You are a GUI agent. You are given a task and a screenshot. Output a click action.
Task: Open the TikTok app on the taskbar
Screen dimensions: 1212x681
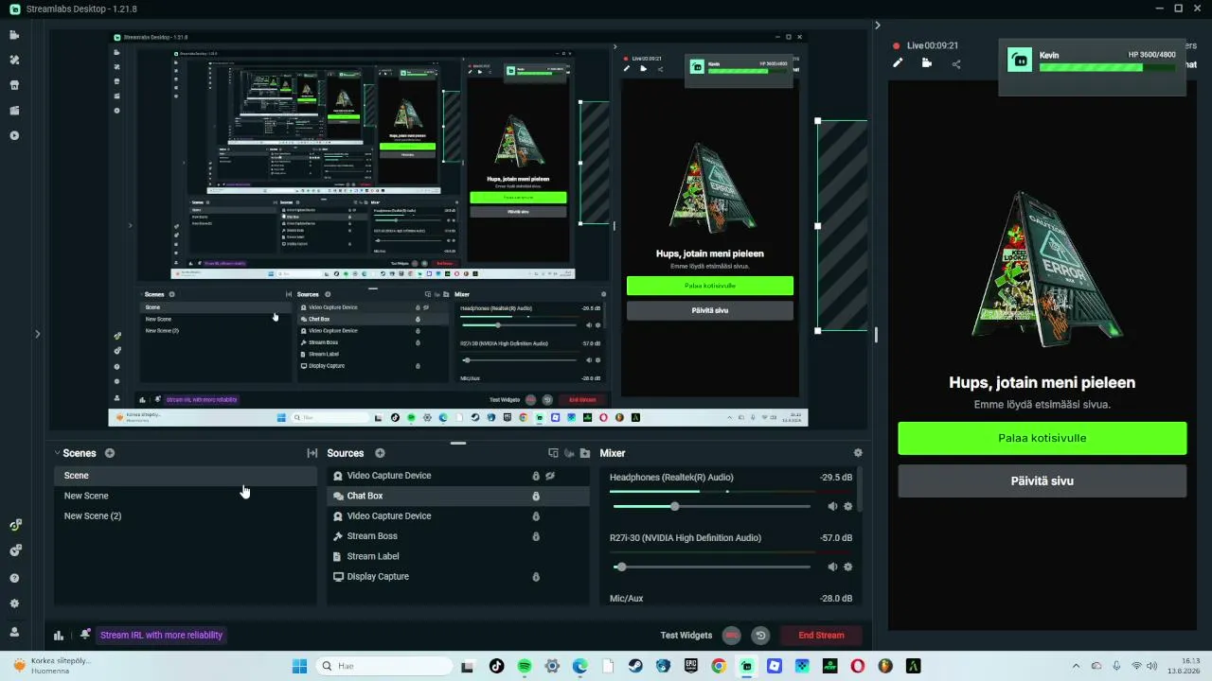[497, 666]
